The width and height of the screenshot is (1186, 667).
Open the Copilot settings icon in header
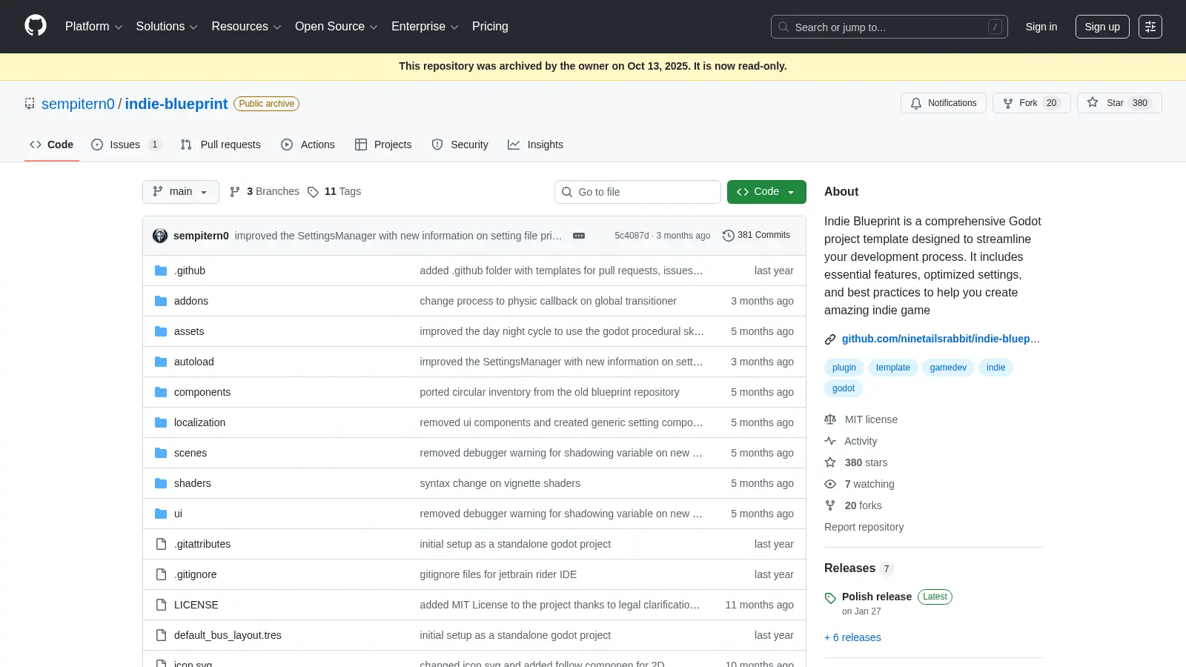click(x=1150, y=27)
